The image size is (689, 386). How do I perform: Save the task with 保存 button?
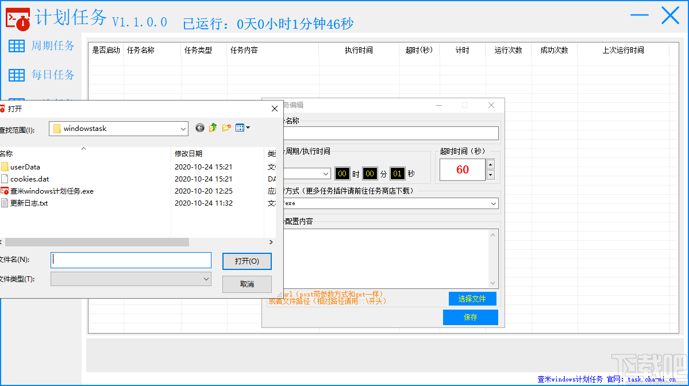pos(470,317)
